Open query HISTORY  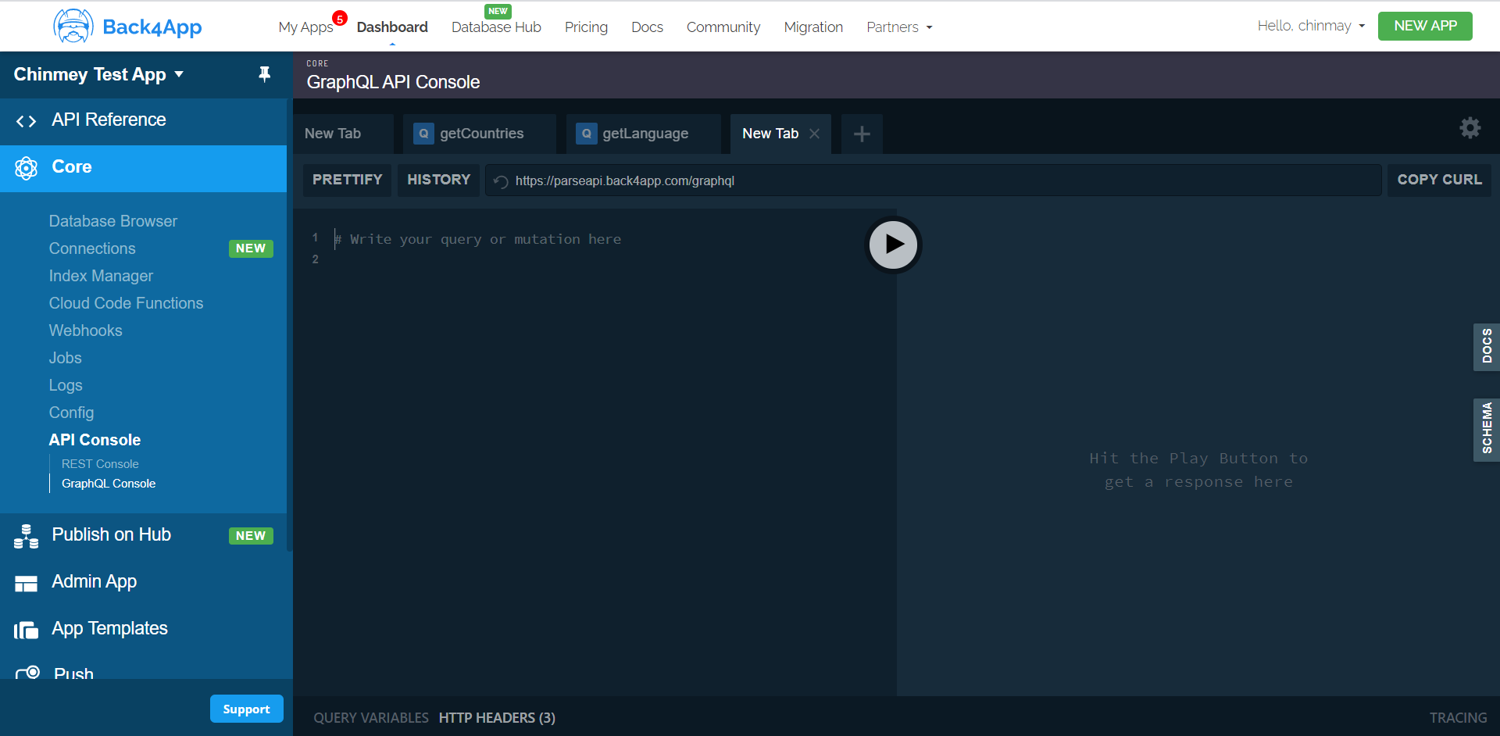click(x=438, y=180)
